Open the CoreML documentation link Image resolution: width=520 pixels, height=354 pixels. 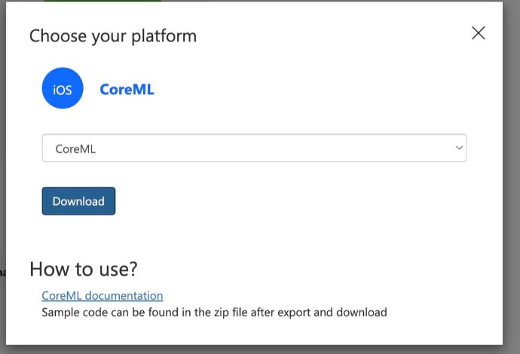click(x=102, y=296)
